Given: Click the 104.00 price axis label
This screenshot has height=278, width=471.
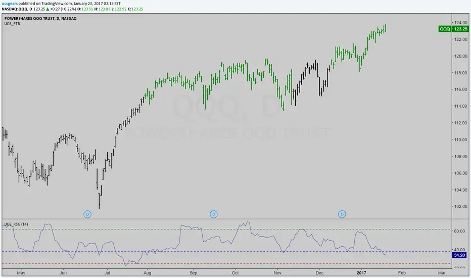Looking at the screenshot, I should pyautogui.click(x=461, y=190).
